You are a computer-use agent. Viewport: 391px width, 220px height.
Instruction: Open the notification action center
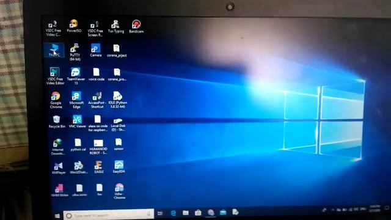(387, 208)
